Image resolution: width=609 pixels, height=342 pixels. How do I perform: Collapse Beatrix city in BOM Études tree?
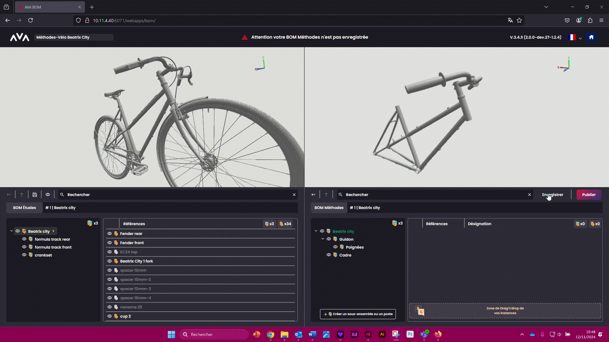pos(11,231)
